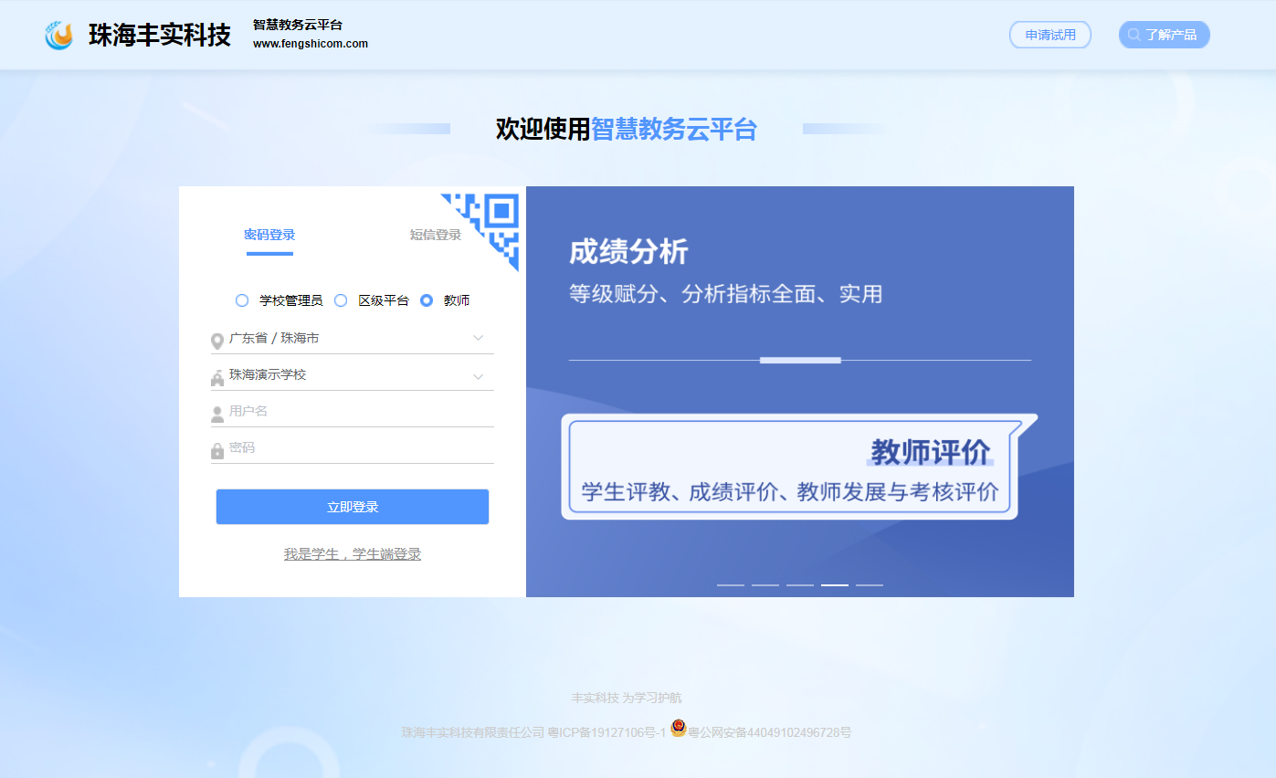Click the school building icon
Viewport: 1276px width, 778px height.
217,377
